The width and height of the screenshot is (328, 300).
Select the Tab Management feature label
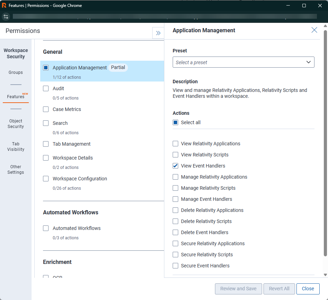pos(71,144)
